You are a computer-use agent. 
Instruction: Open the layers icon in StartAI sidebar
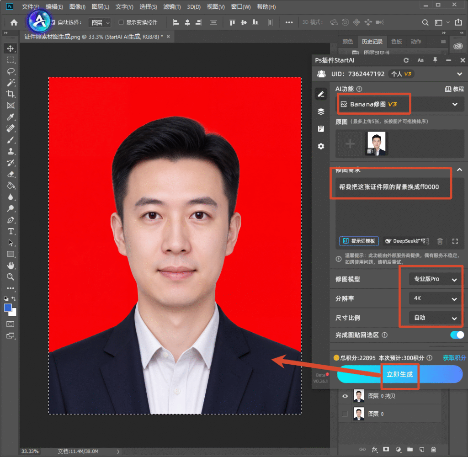pyautogui.click(x=321, y=112)
